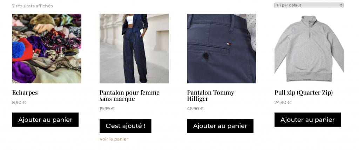Click the sort dropdown arrow indicator

341,5
